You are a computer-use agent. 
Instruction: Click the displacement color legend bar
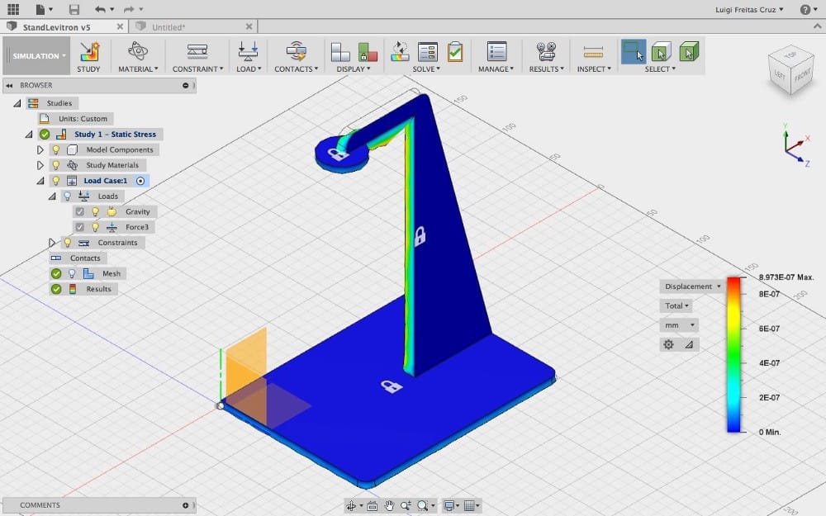point(733,355)
